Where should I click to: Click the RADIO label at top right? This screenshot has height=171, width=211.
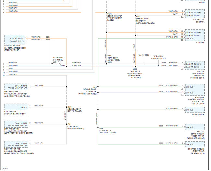point(202,2)
